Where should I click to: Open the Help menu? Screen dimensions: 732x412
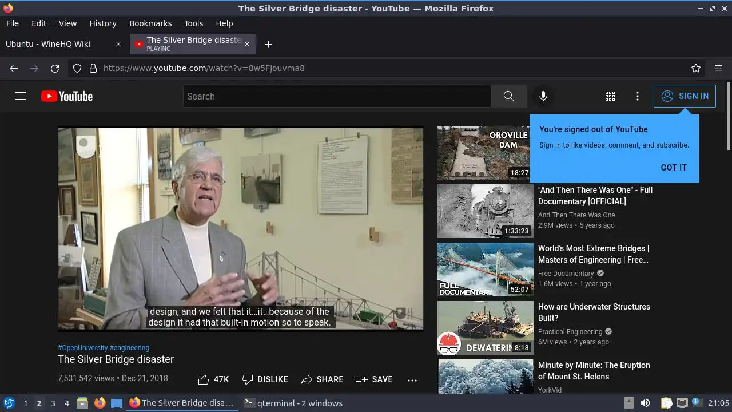click(224, 23)
